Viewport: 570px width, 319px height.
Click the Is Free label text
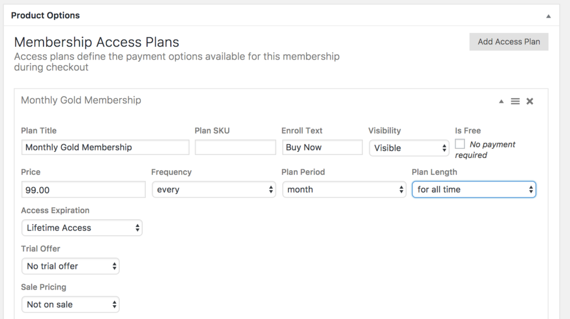click(x=468, y=131)
